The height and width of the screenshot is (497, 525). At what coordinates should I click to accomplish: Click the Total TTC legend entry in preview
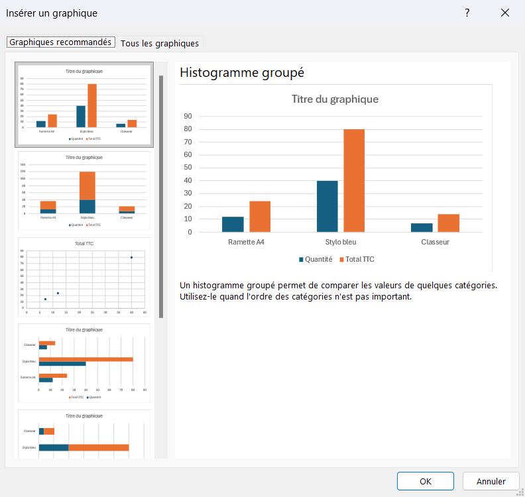click(357, 259)
